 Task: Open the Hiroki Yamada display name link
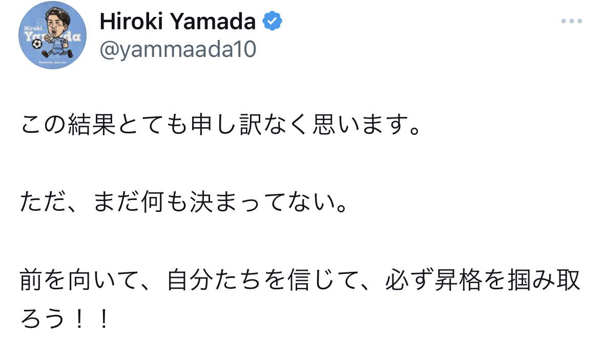178,21
